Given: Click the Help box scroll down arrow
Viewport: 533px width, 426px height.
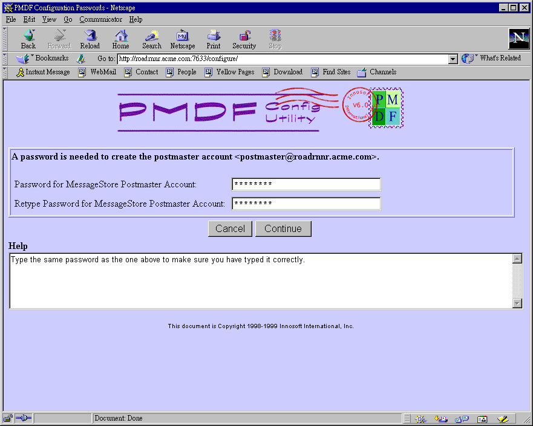Looking at the screenshot, I should click(517, 303).
